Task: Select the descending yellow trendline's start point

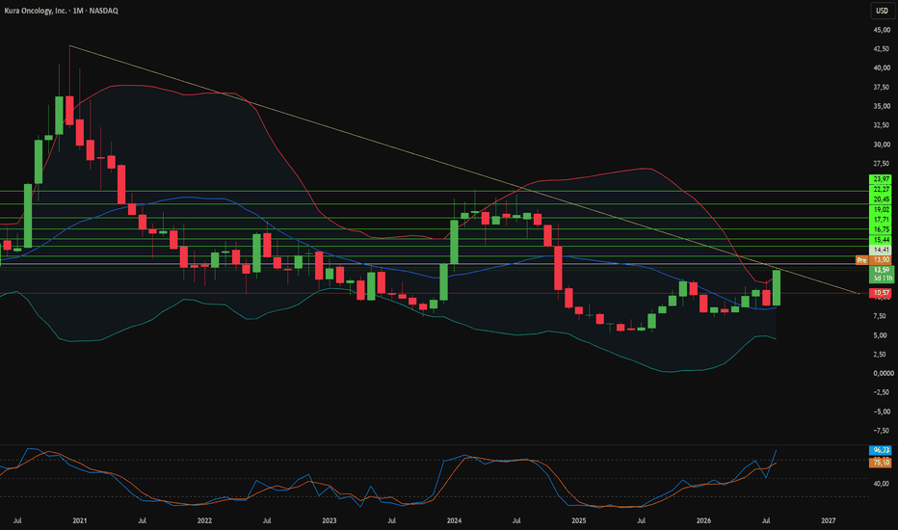Action: [69, 45]
